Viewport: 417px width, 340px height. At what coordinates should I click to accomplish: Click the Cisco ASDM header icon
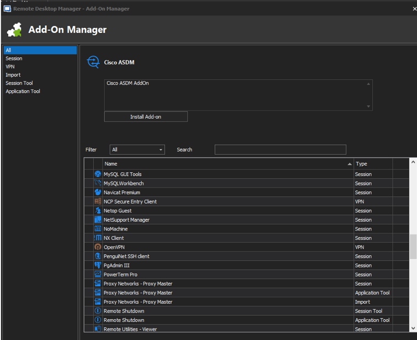pyautogui.click(x=93, y=62)
